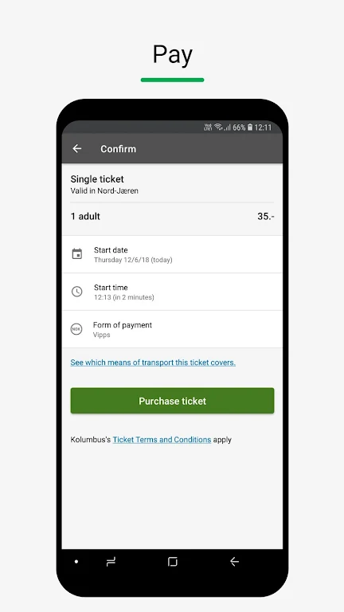Viewport: 344px width, 612px height.
Task: Open Ticket Terms and Conditions link
Action: (x=162, y=440)
